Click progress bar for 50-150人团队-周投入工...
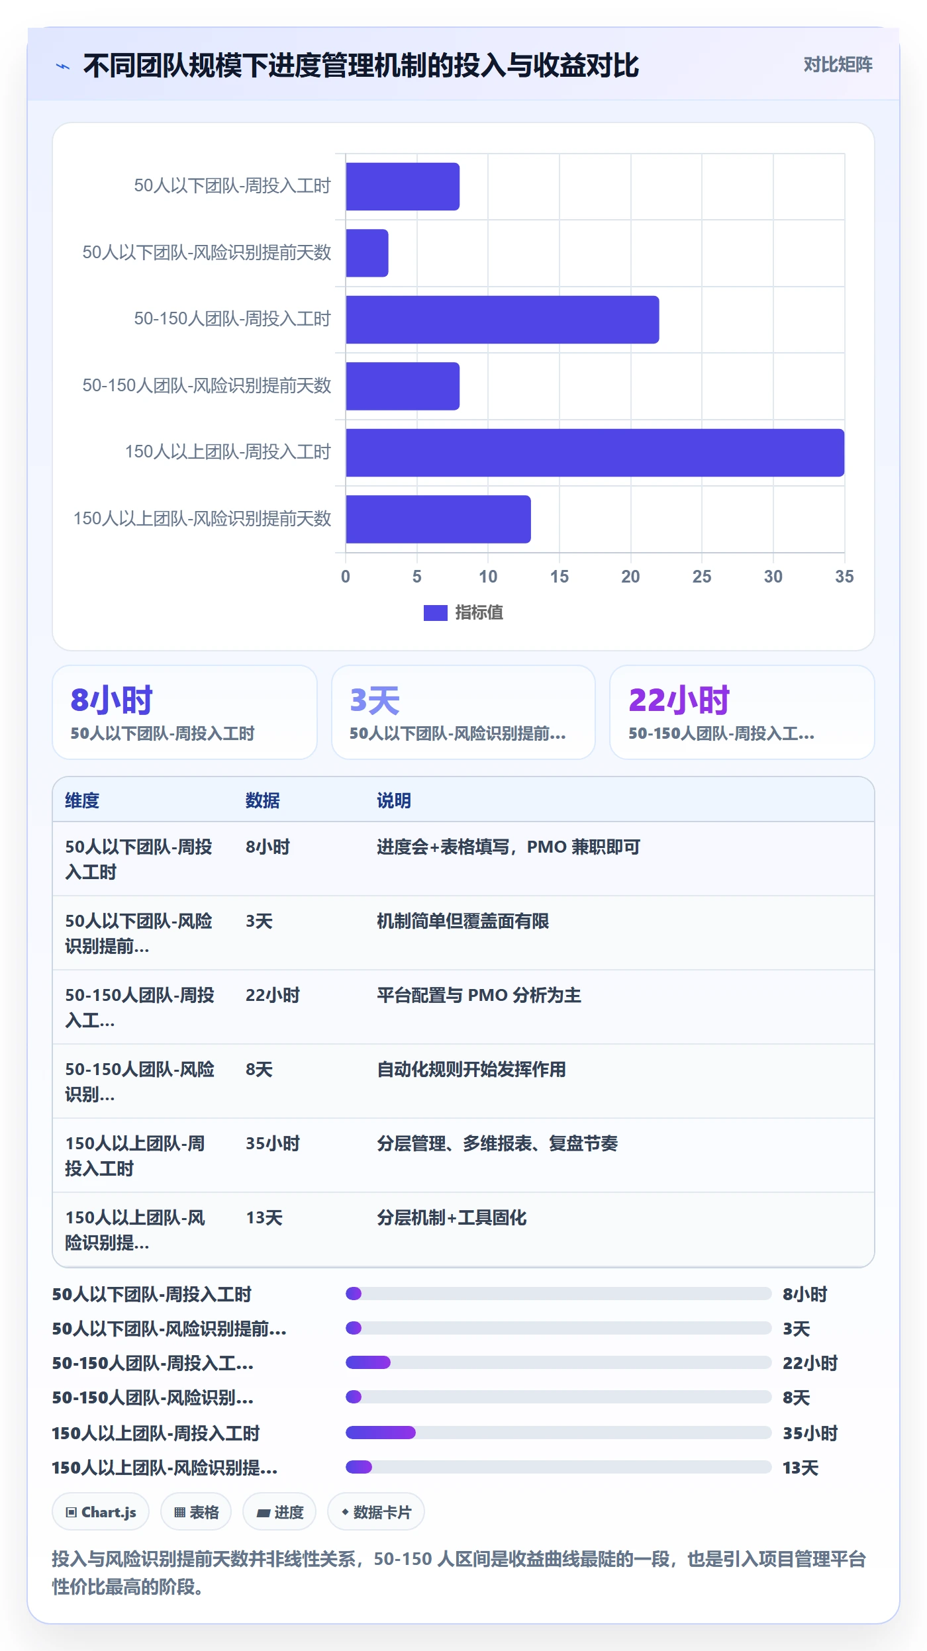Viewport: 927px width, 1651px height. 559,1362
